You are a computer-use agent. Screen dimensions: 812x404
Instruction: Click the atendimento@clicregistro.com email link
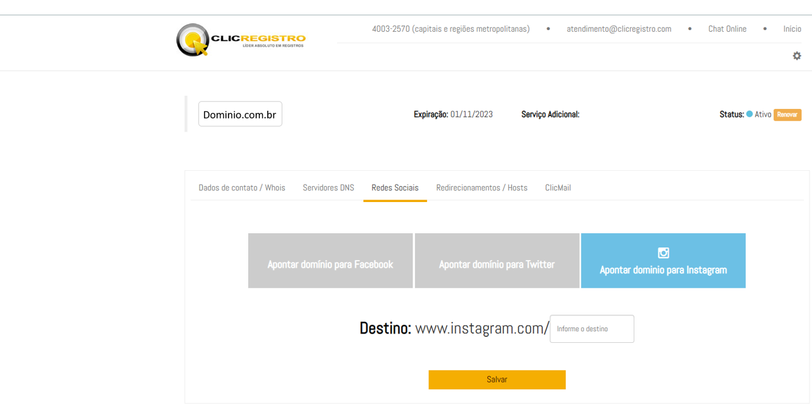coord(618,29)
